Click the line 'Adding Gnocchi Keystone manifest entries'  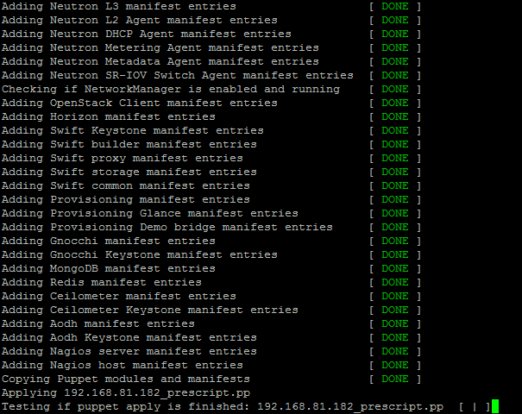(x=140, y=255)
